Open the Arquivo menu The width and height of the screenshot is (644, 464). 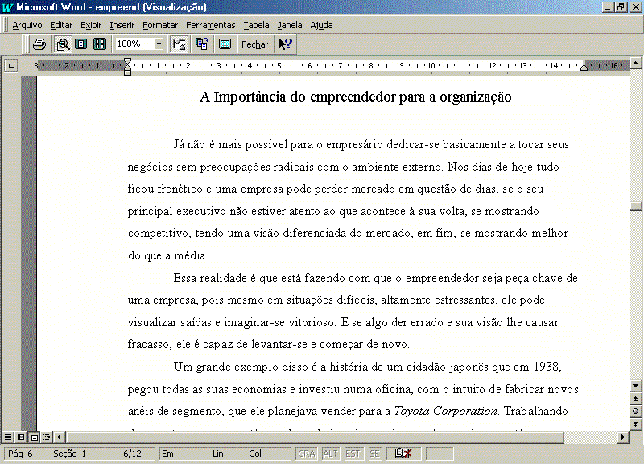(x=27, y=25)
